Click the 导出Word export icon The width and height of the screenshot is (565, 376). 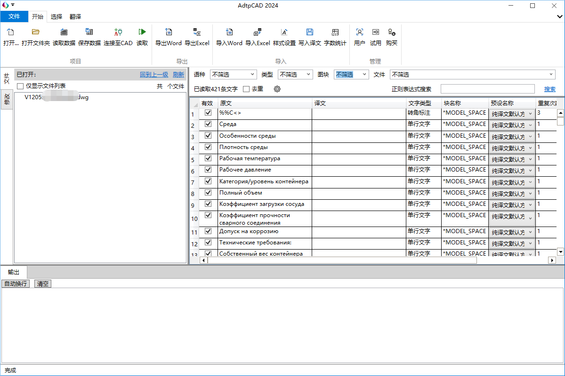coord(168,32)
